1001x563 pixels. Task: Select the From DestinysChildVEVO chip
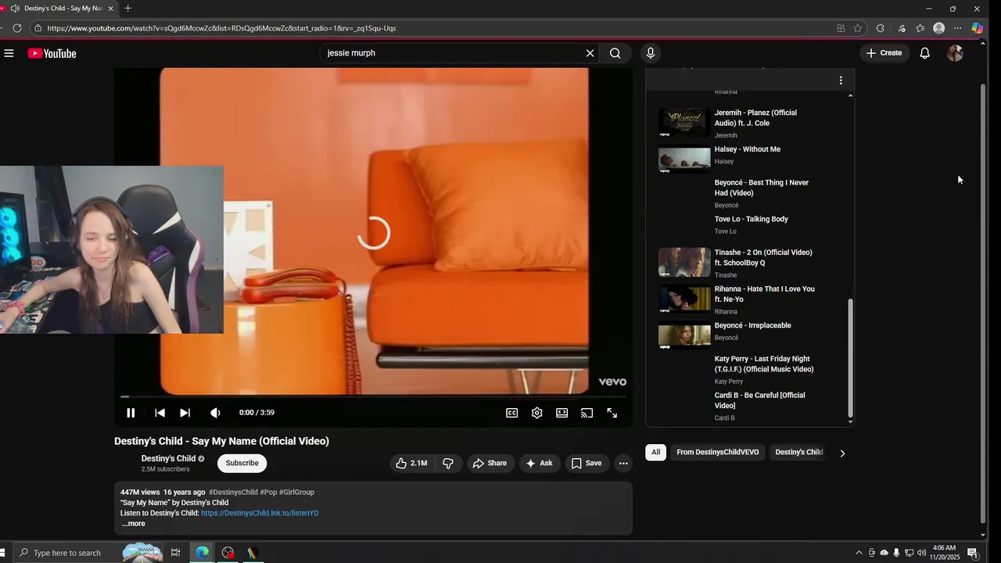[717, 452]
